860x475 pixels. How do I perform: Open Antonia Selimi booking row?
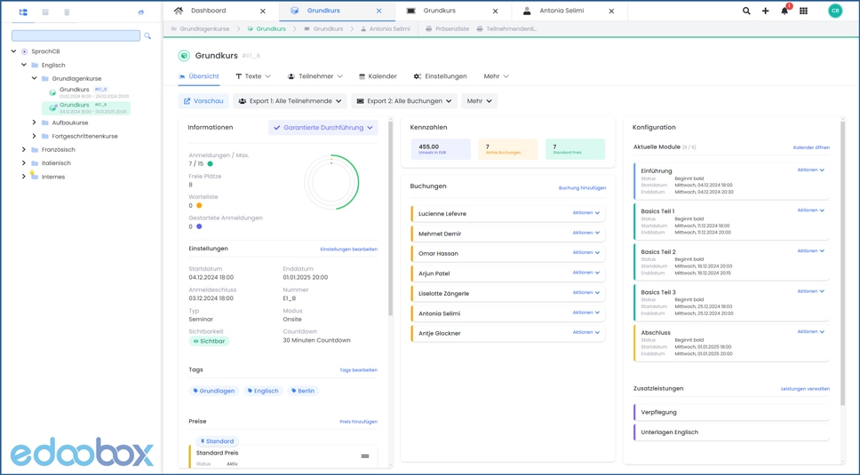tap(508, 313)
